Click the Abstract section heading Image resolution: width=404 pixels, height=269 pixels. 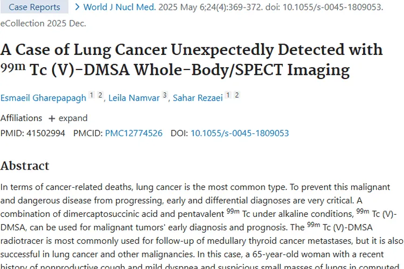[25, 165]
